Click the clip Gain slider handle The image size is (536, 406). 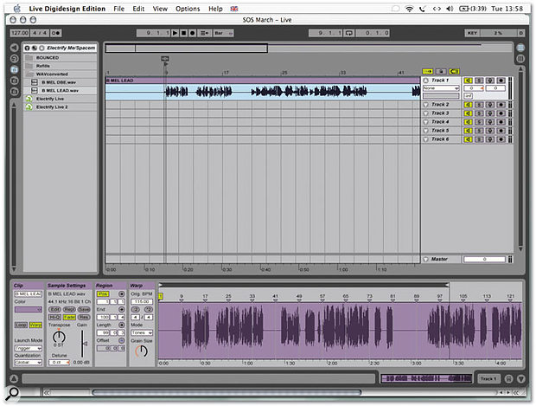click(85, 344)
